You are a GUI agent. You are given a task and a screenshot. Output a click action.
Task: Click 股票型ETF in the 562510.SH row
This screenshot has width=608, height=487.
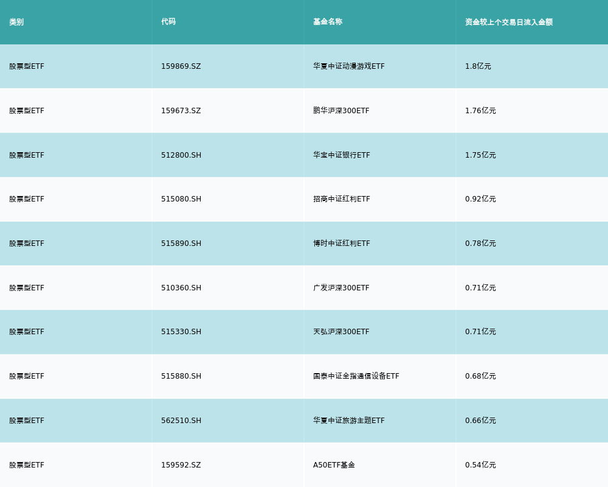[27, 421]
